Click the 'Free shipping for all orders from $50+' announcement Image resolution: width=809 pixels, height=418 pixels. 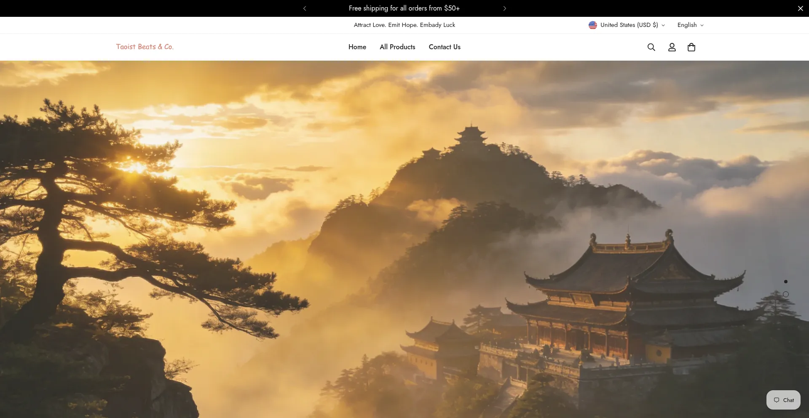coord(404,8)
